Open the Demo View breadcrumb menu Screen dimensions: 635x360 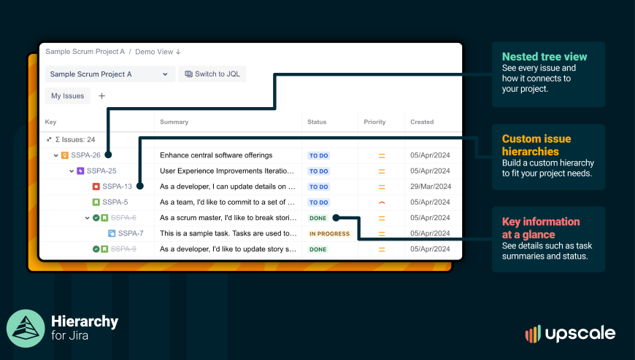pos(158,52)
